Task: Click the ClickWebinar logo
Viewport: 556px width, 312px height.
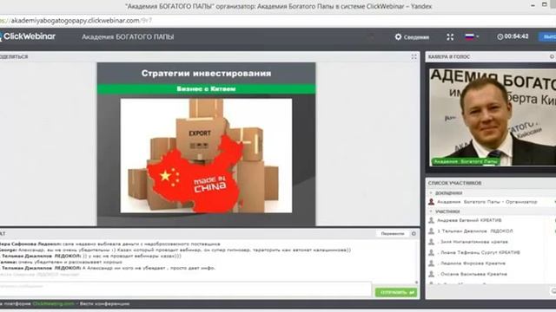Action: (28, 36)
